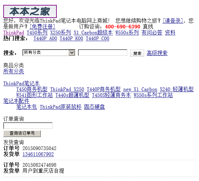The height and width of the screenshot is (181, 199).
Task: Open the T440s超薄机型 subcategory
Action: pyautogui.click(x=72, y=95)
